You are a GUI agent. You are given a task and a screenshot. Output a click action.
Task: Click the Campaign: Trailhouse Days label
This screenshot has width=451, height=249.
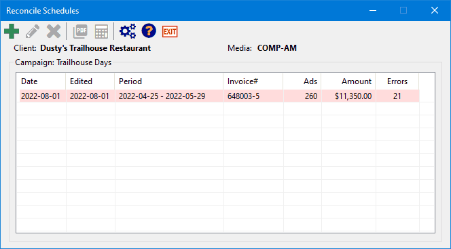tap(63, 62)
